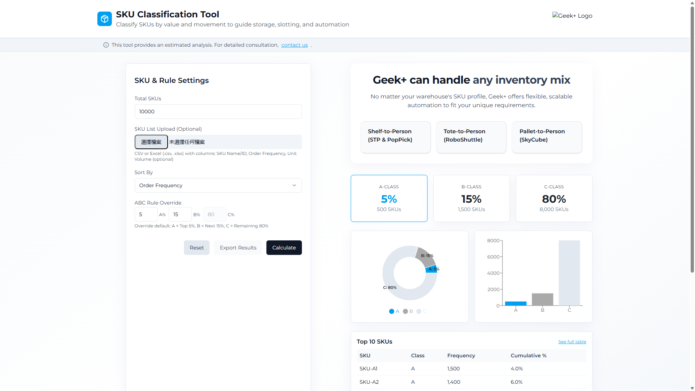Viewport: 695px width, 391px height.
Task: Click the broken Geek+ Logo image
Action: 572,16
